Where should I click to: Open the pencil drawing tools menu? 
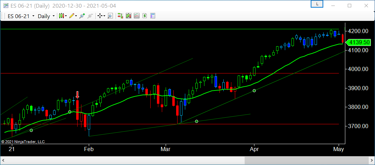click(x=73, y=16)
